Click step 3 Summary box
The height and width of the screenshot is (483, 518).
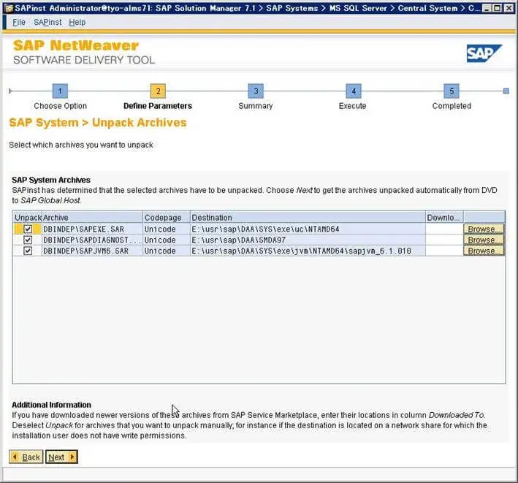(256, 91)
